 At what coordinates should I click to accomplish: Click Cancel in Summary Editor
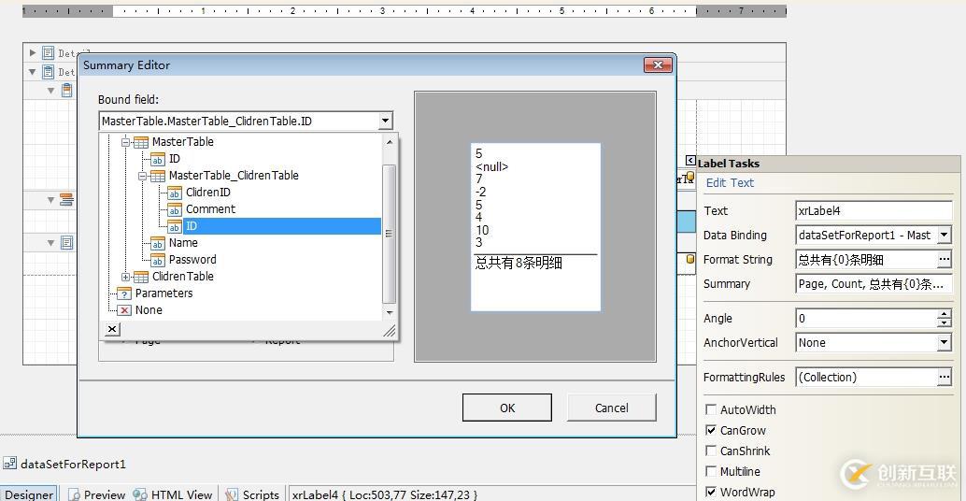click(612, 408)
